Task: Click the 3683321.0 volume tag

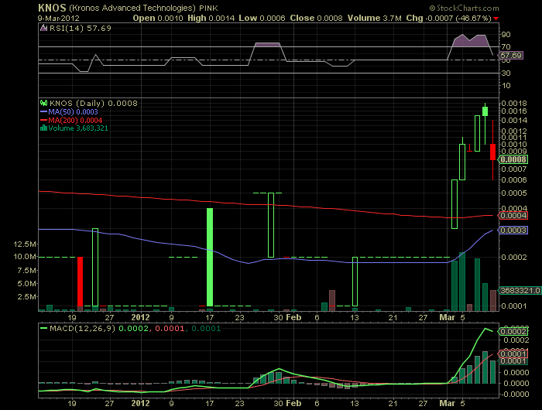Action: tap(520, 291)
